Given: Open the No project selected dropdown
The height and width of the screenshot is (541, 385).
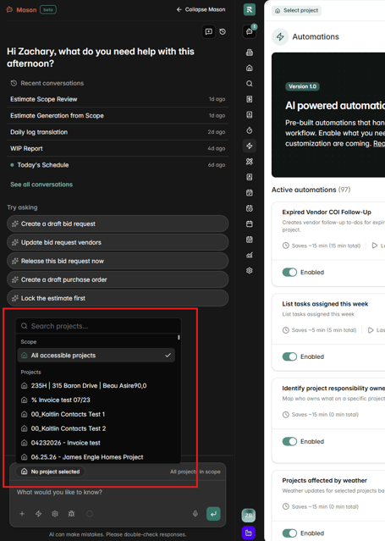Looking at the screenshot, I should pos(51,472).
